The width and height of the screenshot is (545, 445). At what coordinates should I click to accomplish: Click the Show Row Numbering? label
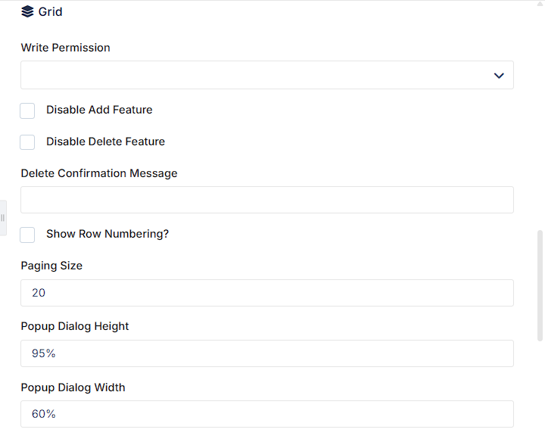107,234
